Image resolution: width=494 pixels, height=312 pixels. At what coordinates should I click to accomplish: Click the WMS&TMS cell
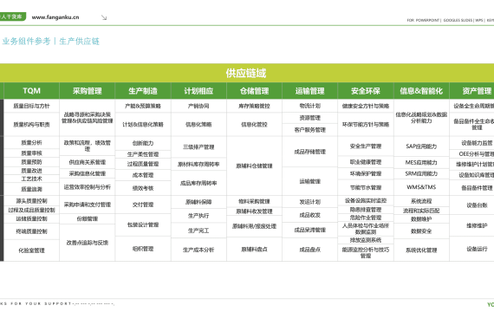(x=421, y=187)
